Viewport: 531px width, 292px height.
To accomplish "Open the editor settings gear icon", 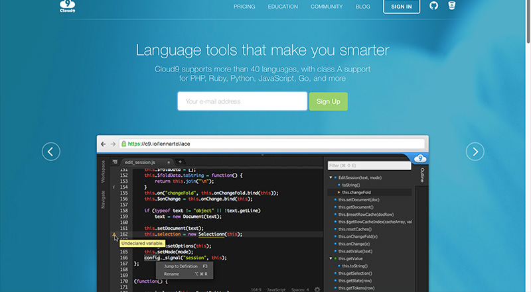I will pos(317,289).
